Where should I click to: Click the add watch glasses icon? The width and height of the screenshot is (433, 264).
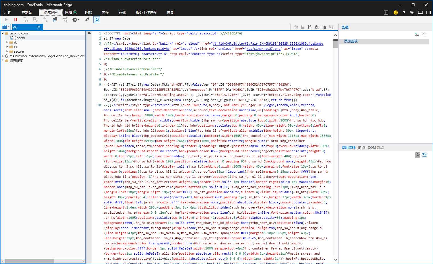pyautogui.click(x=417, y=34)
